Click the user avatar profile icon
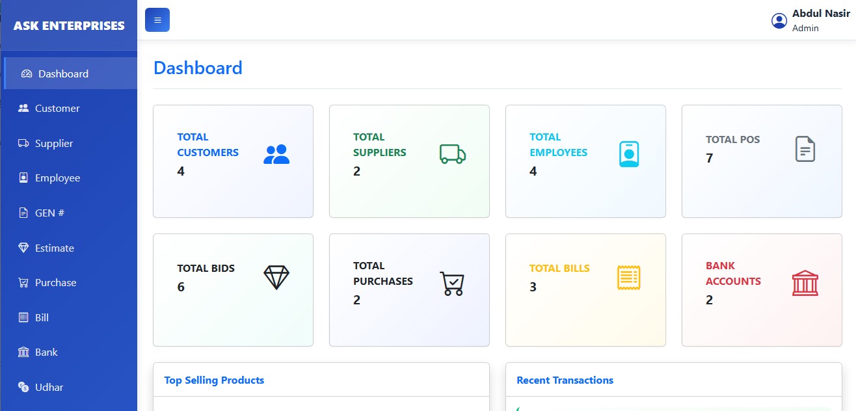Viewport: 856px width, 411px height. click(779, 21)
